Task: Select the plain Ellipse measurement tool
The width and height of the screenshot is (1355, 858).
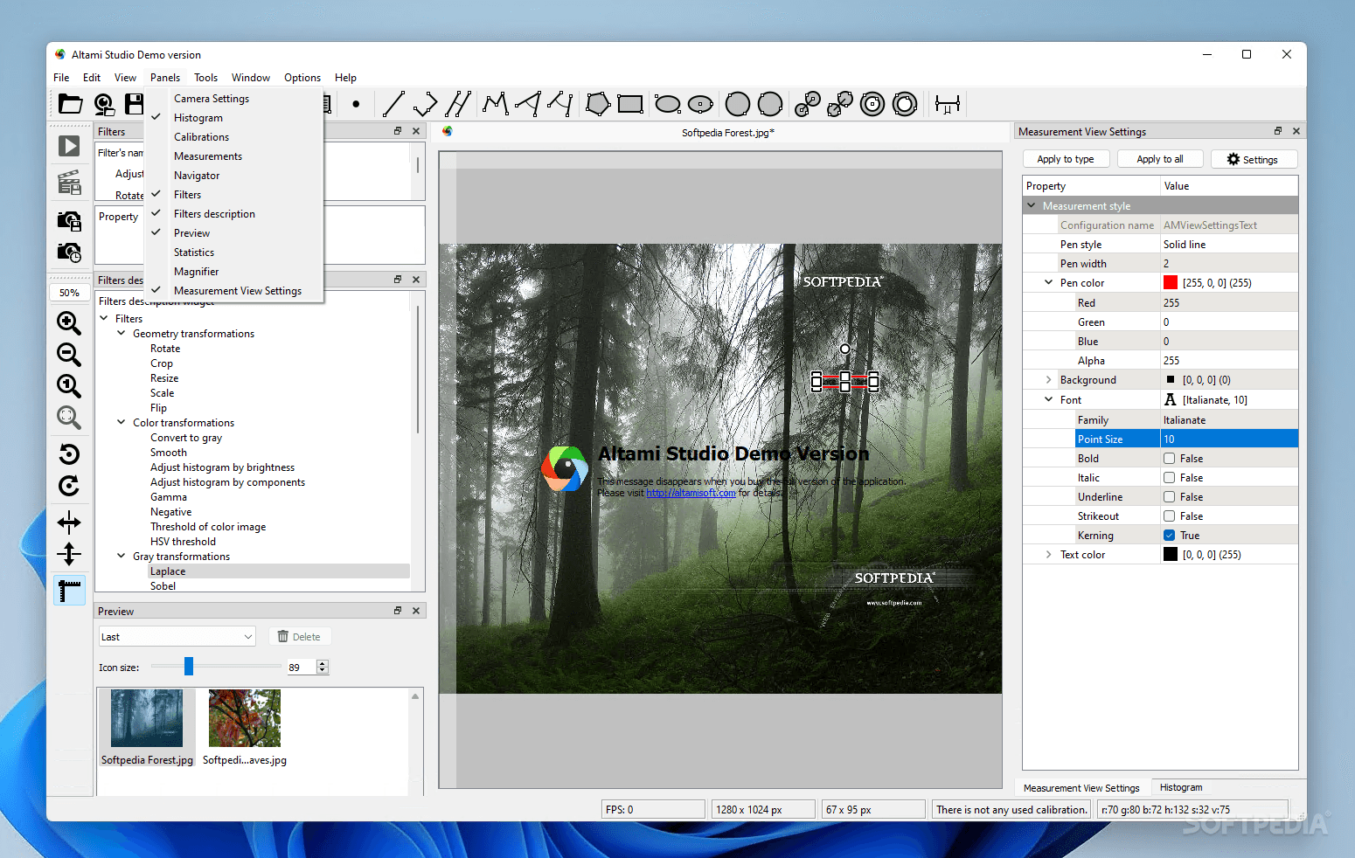Action: pyautogui.click(x=668, y=104)
